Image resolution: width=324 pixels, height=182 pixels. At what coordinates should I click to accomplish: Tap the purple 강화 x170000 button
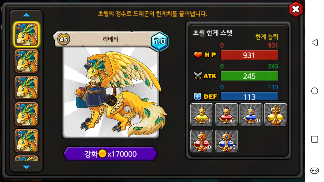point(111,154)
